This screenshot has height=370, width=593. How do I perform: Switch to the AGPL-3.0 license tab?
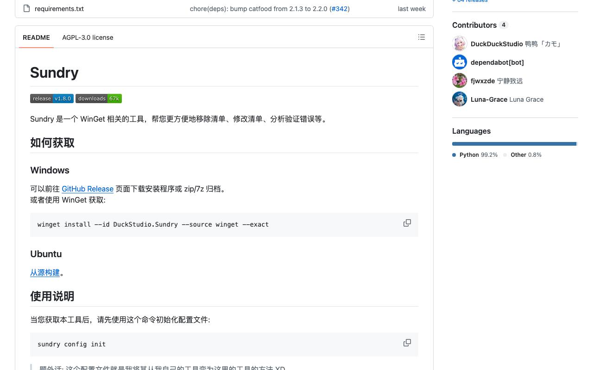coord(88,37)
